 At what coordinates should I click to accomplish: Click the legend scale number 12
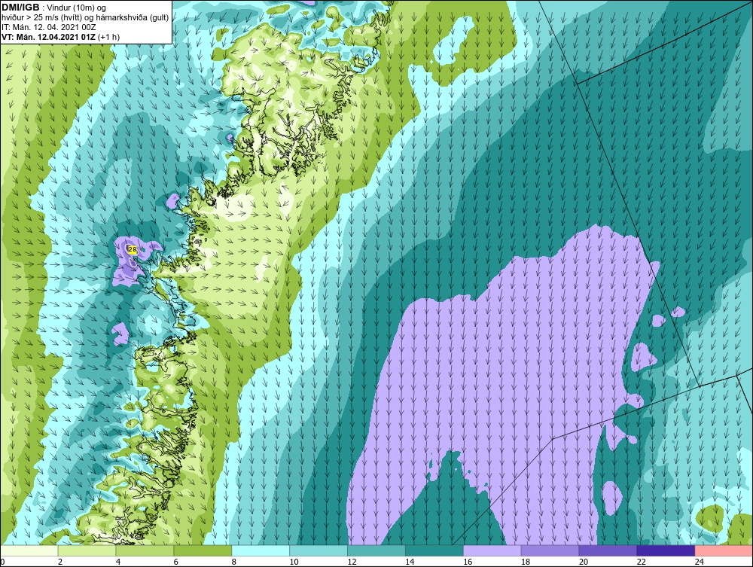click(x=352, y=562)
